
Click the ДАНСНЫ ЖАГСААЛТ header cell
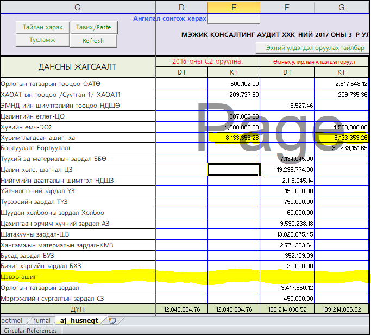(x=77, y=67)
